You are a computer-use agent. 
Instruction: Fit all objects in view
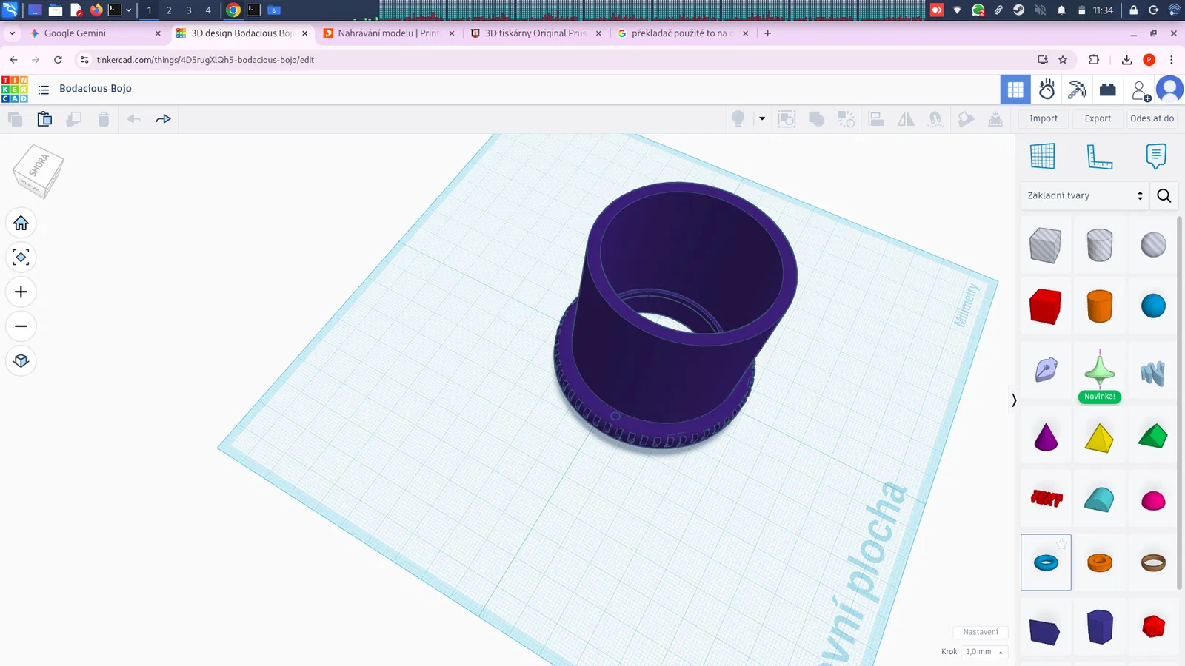click(21, 258)
